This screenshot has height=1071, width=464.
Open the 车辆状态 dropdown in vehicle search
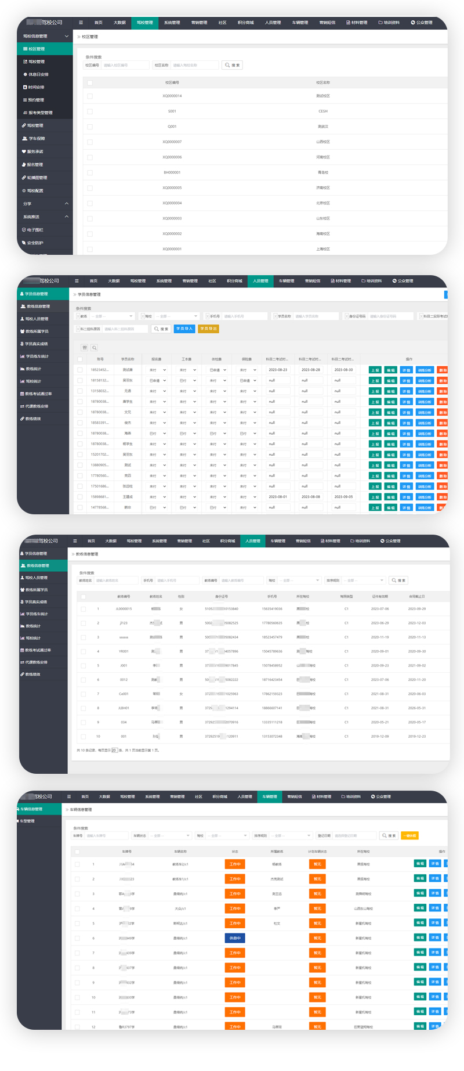169,835
